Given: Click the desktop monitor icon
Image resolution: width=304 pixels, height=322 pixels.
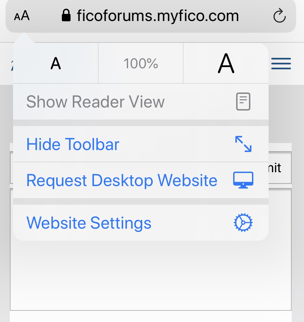Looking at the screenshot, I should coord(243,180).
